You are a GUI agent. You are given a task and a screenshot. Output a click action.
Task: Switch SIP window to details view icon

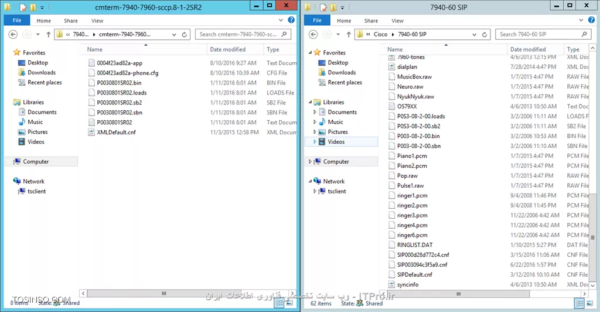[579, 303]
